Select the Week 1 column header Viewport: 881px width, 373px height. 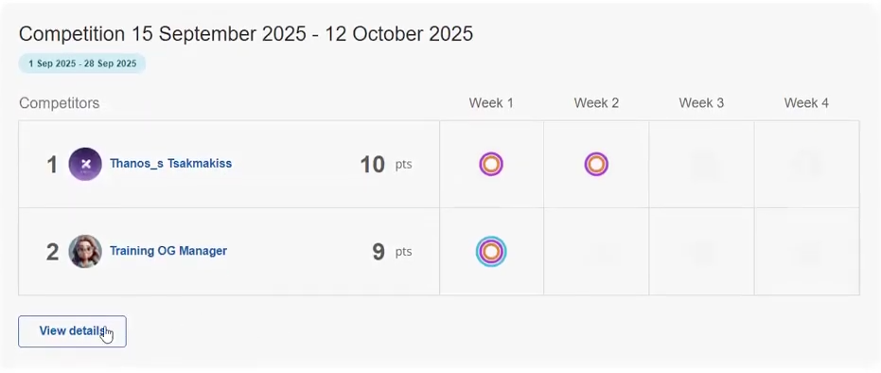(x=491, y=103)
